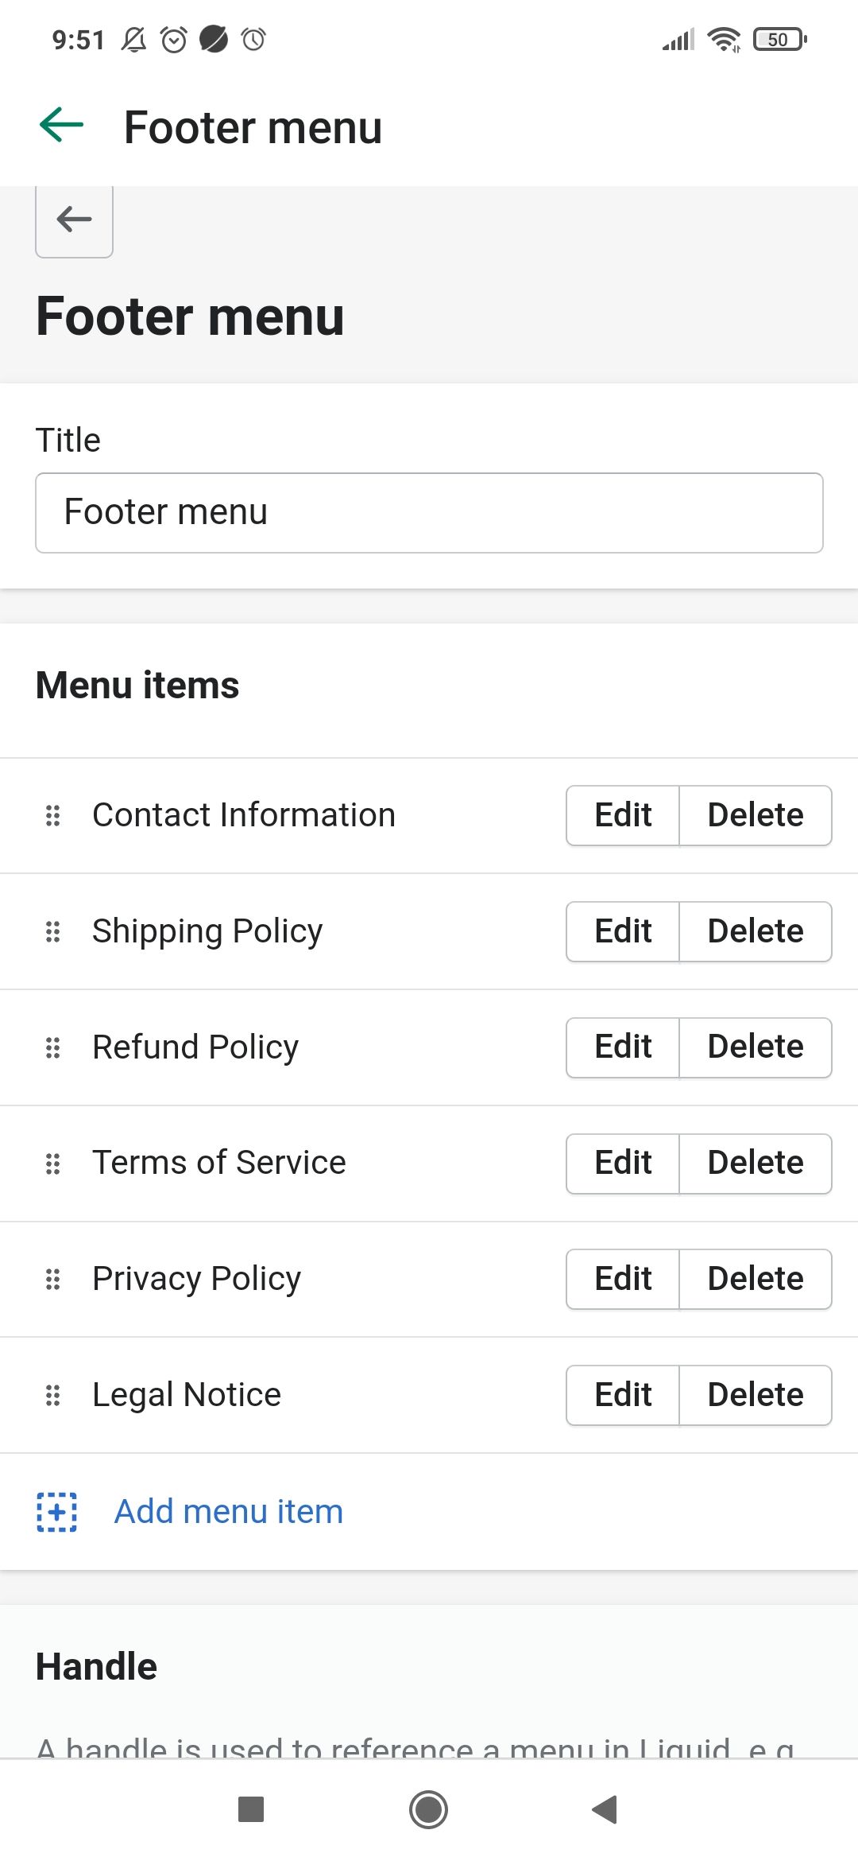Edit the Refund Policy item
Screen dimensions: 858x1861
623,1047
